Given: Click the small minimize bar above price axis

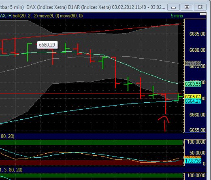Looking at the screenshot, I should point(203,14).
